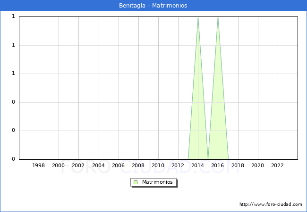Click the 2016 x-axis label

(218, 165)
